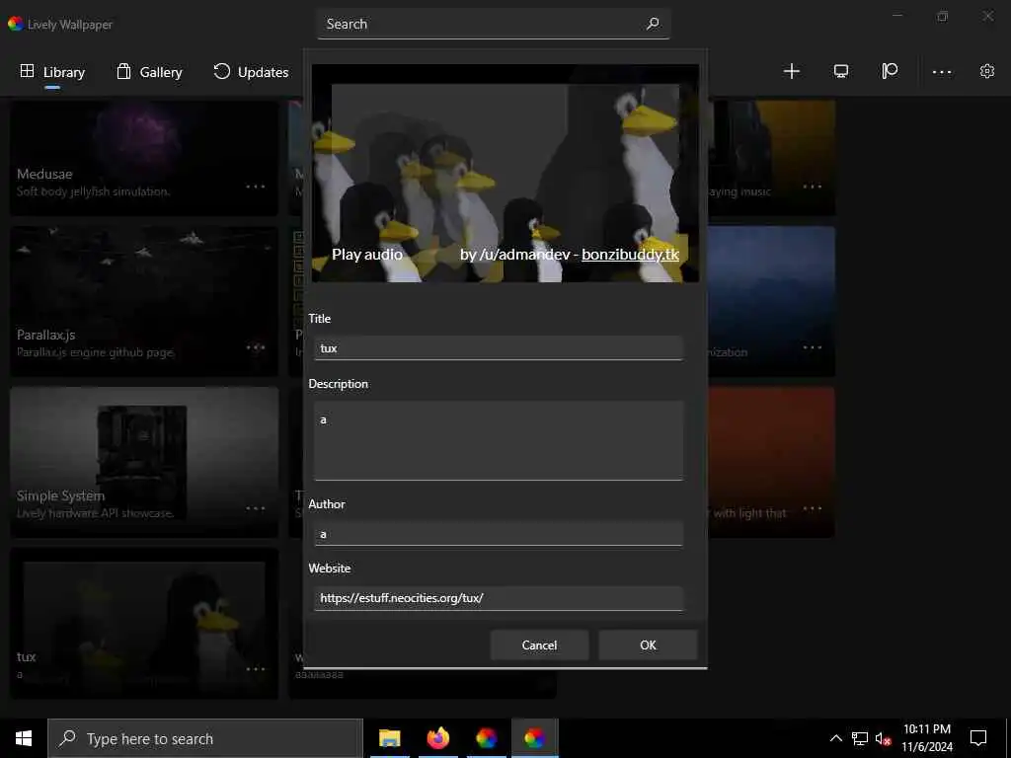The image size is (1011, 758).
Task: Open the three-dot overflow menu in toolbar
Action: 942,71
